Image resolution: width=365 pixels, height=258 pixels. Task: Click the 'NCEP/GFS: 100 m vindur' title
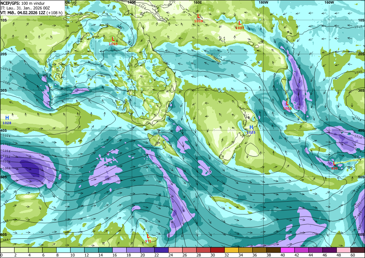pos(23,3)
